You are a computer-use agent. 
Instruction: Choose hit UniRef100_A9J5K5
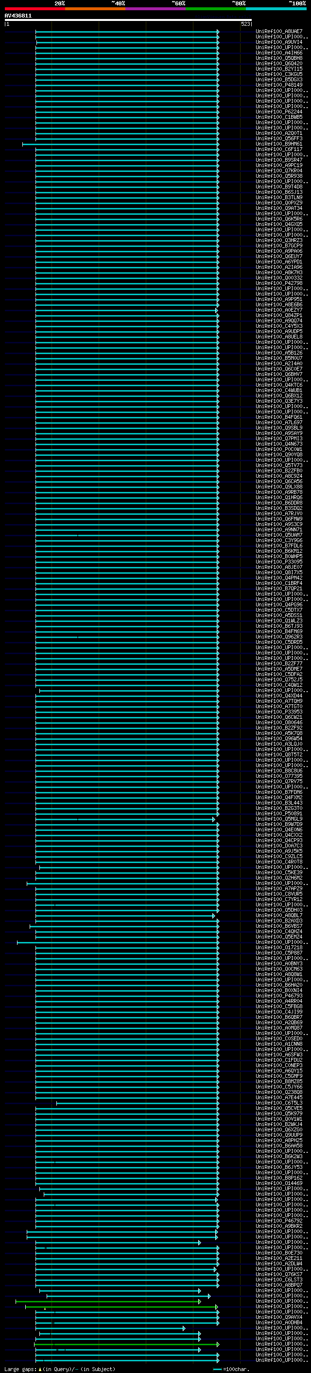pos(279,851)
